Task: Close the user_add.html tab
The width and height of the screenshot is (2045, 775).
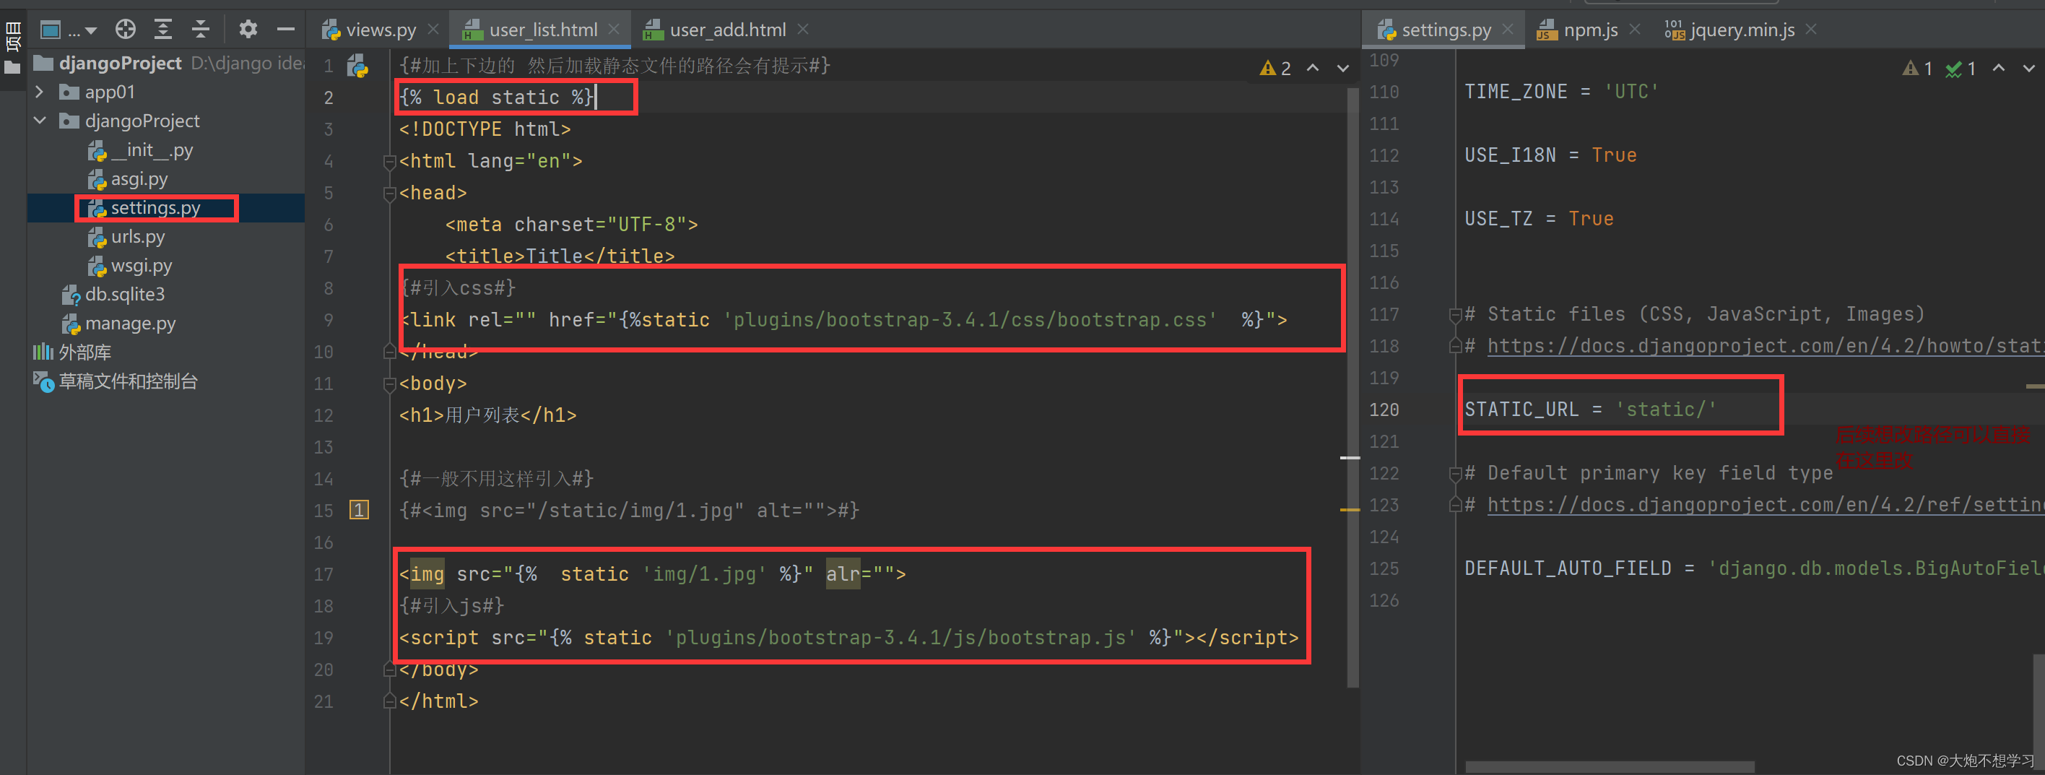Action: [802, 30]
